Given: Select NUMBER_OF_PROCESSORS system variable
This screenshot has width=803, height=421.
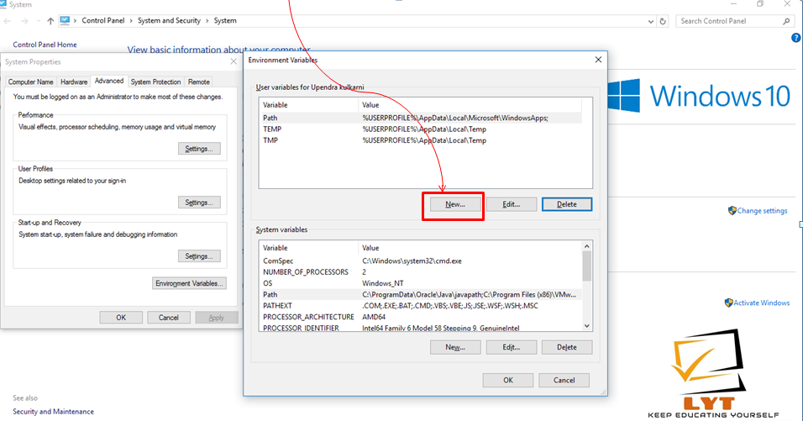Looking at the screenshot, I should tap(421, 272).
